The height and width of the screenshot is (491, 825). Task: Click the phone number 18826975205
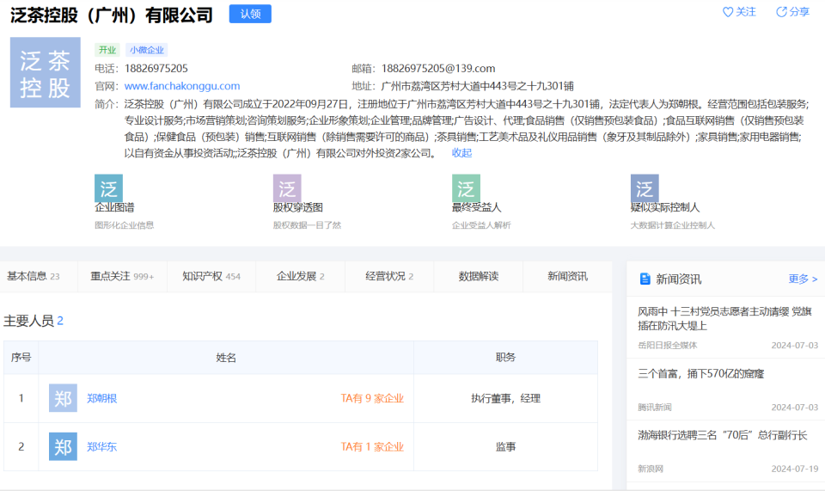pyautogui.click(x=156, y=69)
